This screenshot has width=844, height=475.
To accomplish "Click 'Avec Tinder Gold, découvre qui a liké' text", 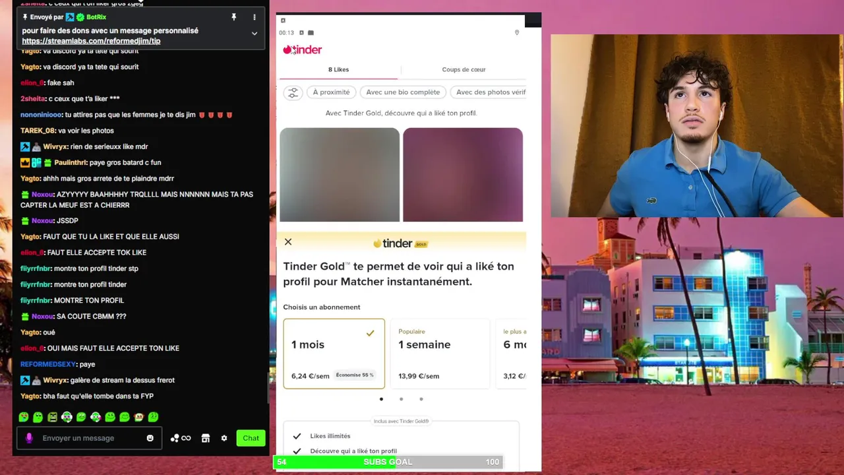I will [x=401, y=113].
